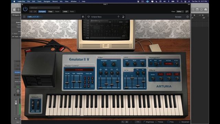
Task: Click the Arpeggiator Rate knob
Action: [156, 64]
